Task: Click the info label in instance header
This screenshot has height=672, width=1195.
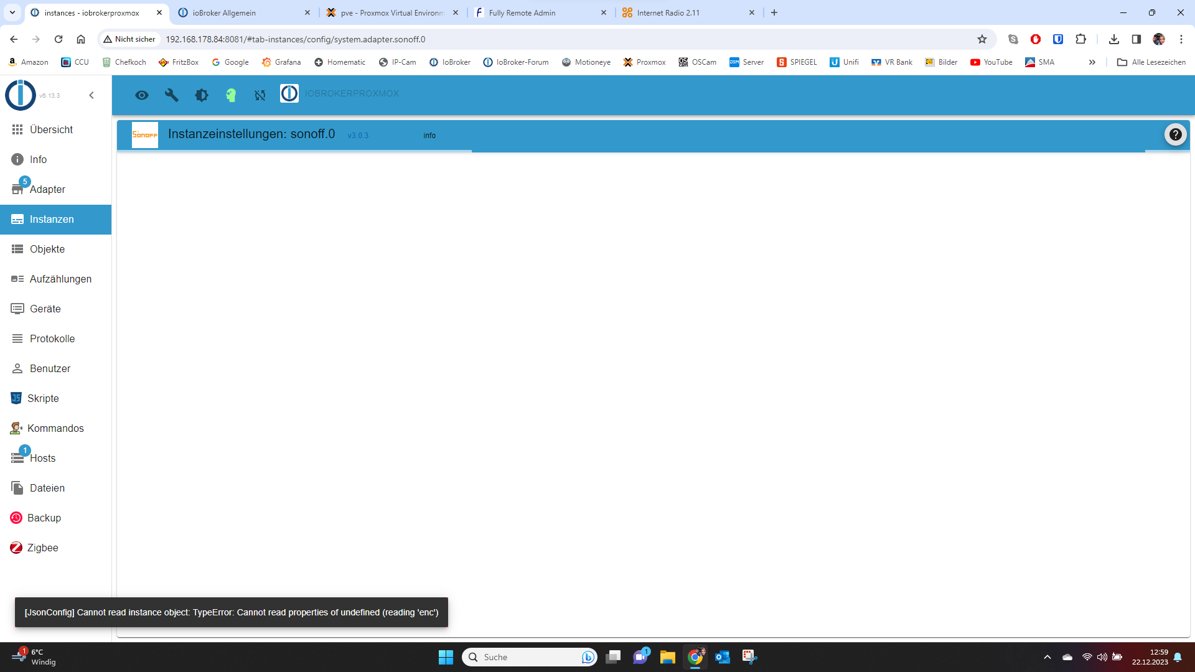Action: pos(429,136)
